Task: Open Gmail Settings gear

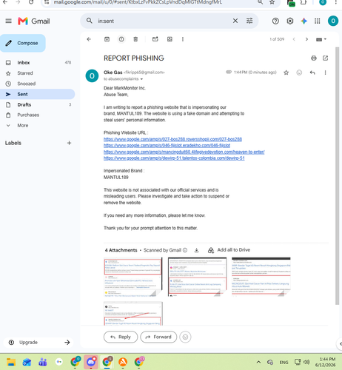Action: point(290,21)
